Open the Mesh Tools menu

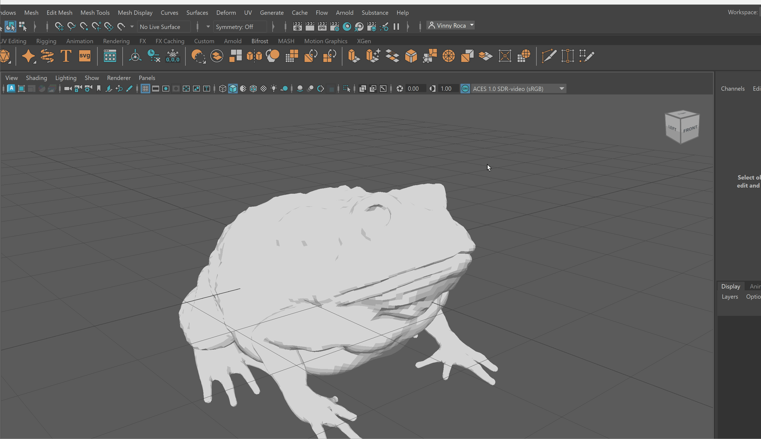(x=95, y=13)
